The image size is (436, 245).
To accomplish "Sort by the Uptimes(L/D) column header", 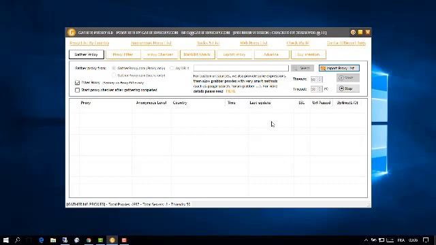I will [347, 103].
